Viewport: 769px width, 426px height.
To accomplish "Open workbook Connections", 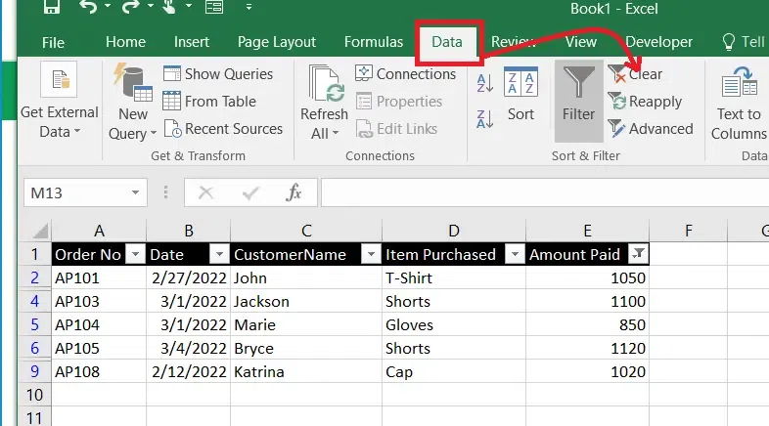I will coord(406,74).
